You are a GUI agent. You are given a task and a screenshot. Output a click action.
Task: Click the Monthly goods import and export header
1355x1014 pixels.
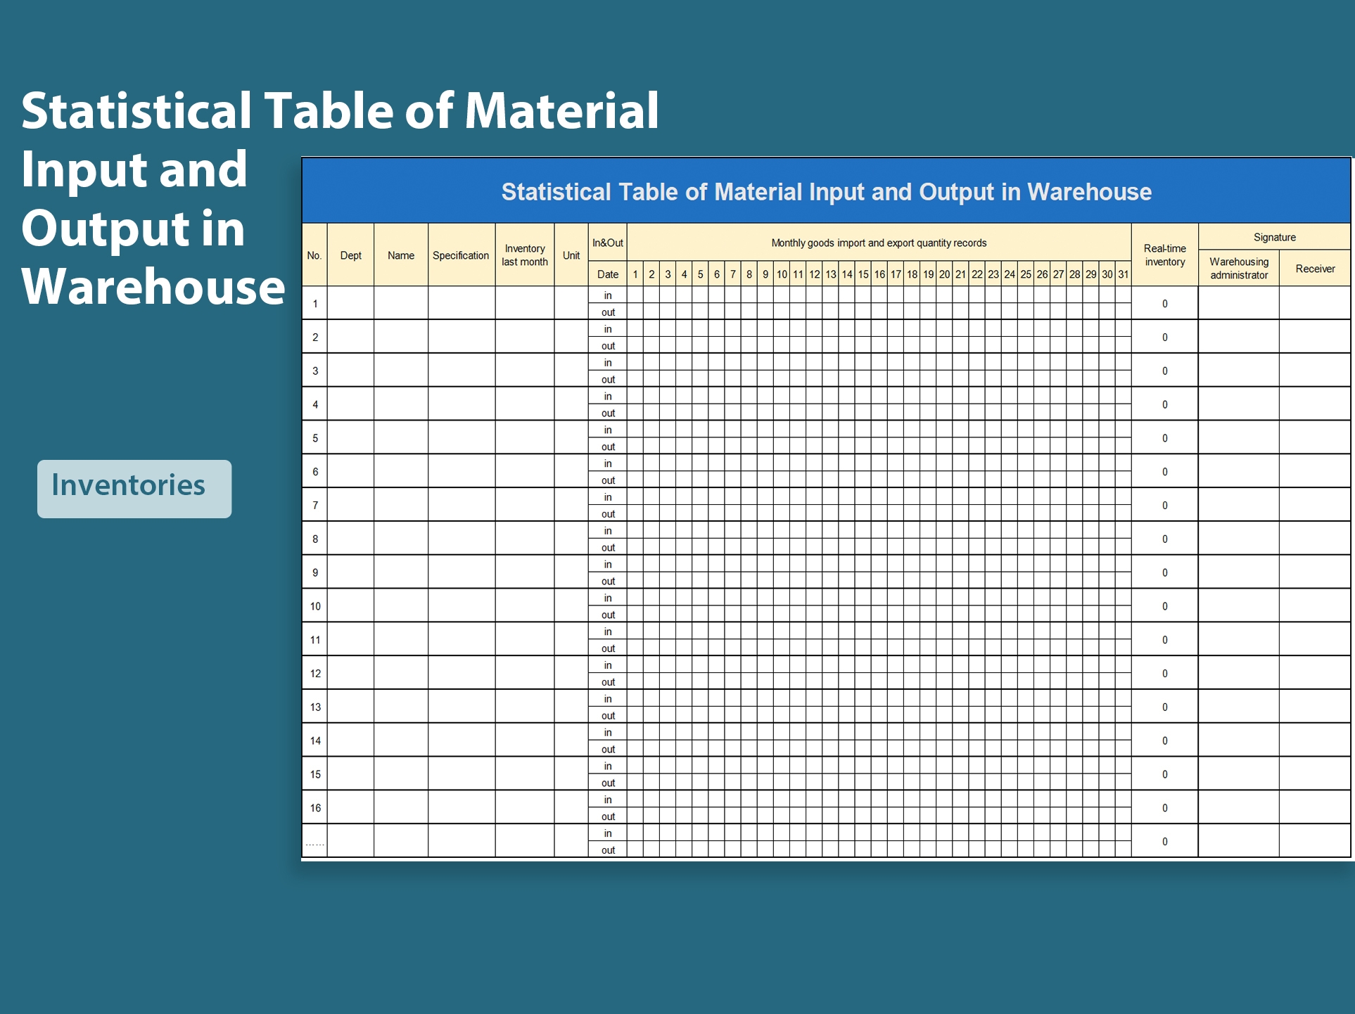878,242
